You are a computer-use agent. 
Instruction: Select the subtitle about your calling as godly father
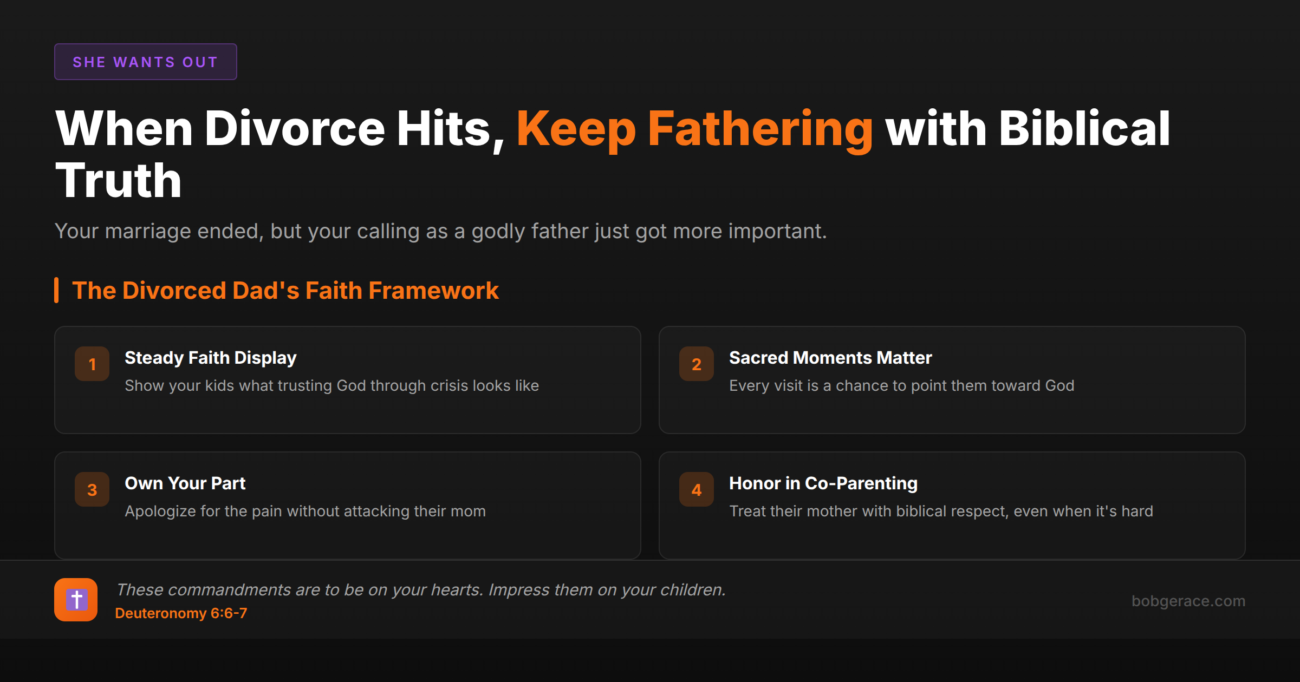coord(441,231)
